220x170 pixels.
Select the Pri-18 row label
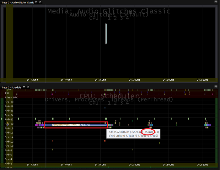point(9,128)
